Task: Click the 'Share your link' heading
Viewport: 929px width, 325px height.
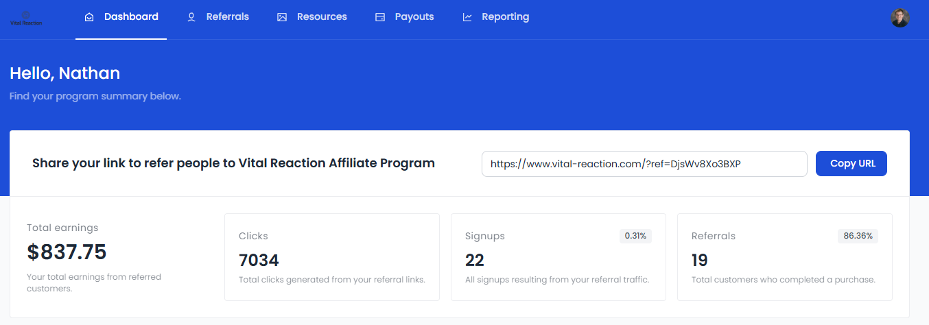Action: click(233, 163)
